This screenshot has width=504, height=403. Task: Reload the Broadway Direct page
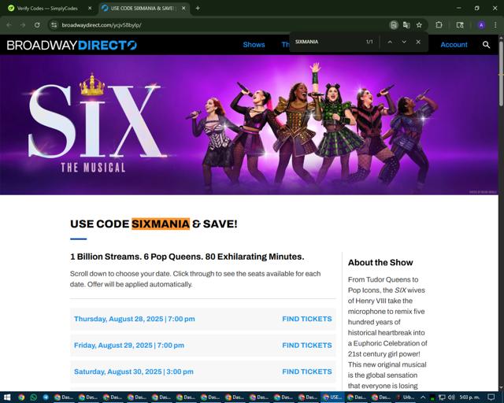37,25
